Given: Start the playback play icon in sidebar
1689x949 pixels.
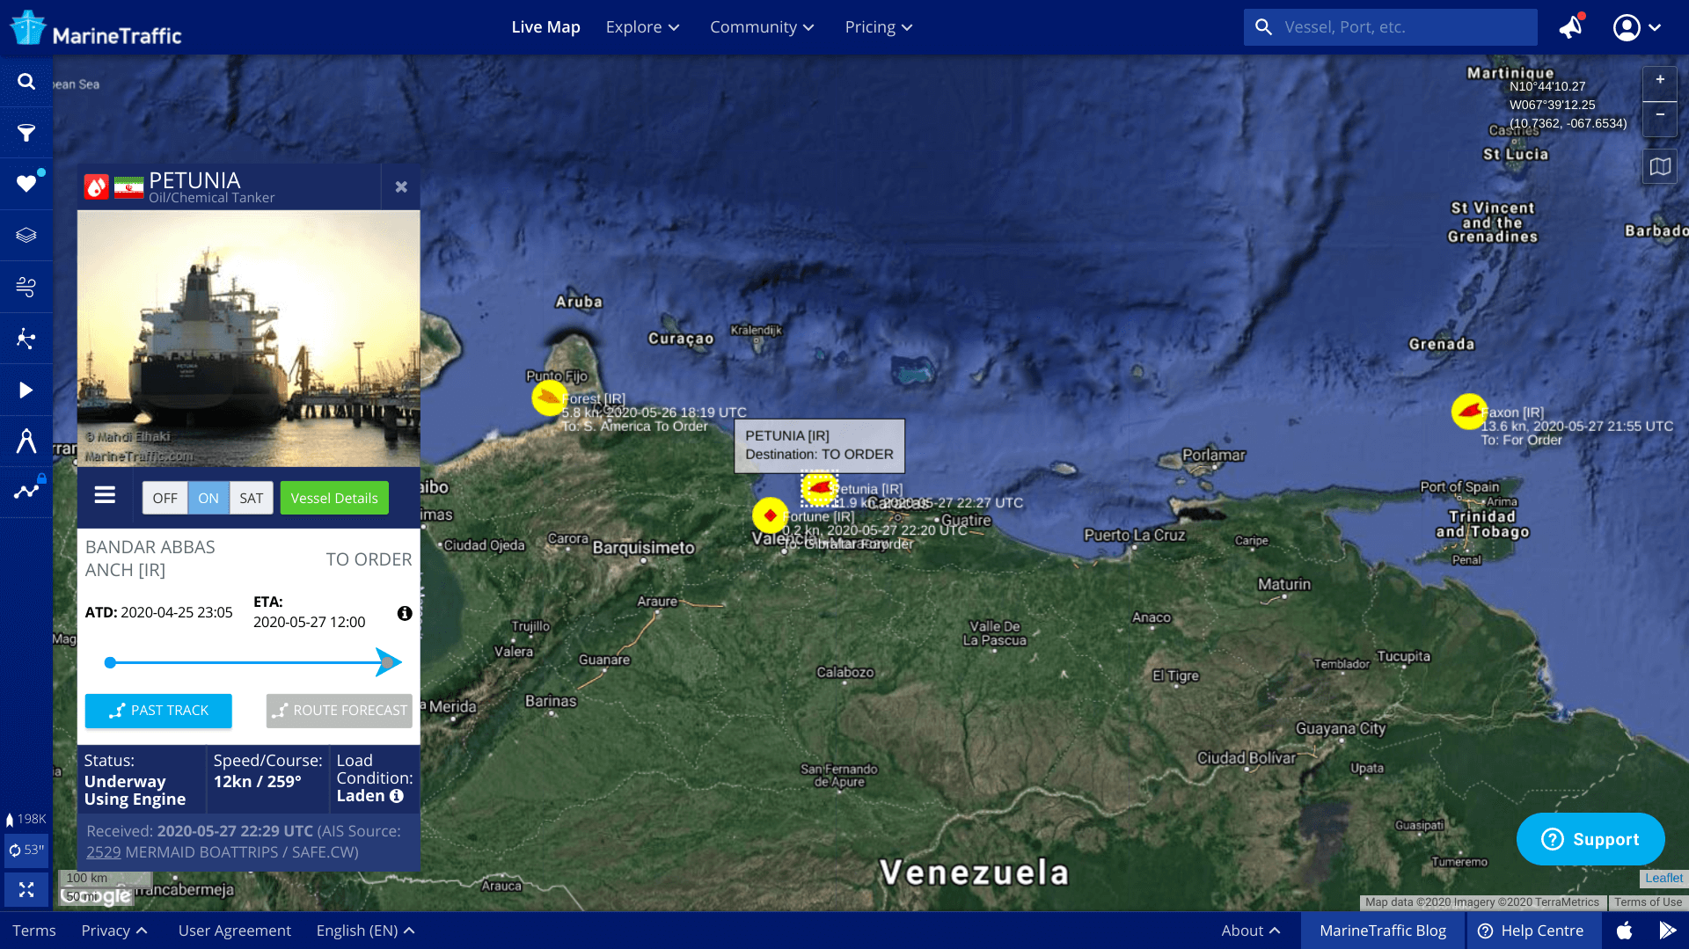Looking at the screenshot, I should tap(26, 390).
